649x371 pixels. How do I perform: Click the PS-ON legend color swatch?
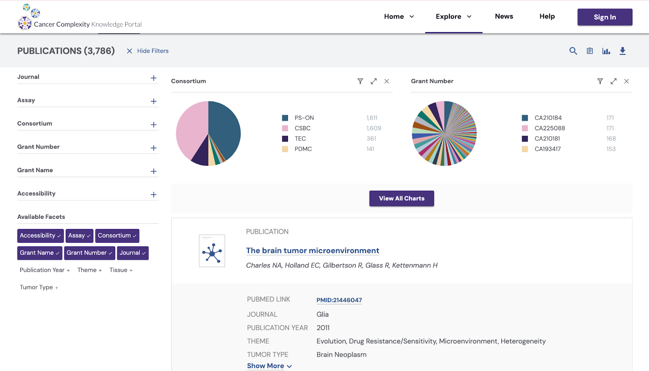(285, 118)
